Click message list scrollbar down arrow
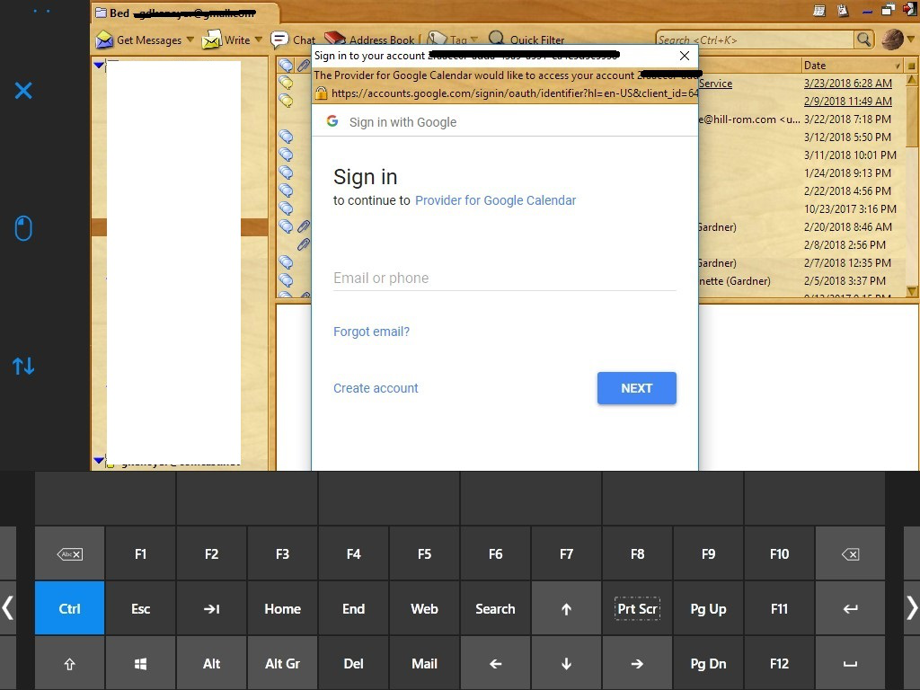Image resolution: width=920 pixels, height=690 pixels. point(911,291)
